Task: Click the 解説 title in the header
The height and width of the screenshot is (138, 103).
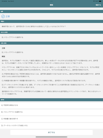Action: coord(51,5)
